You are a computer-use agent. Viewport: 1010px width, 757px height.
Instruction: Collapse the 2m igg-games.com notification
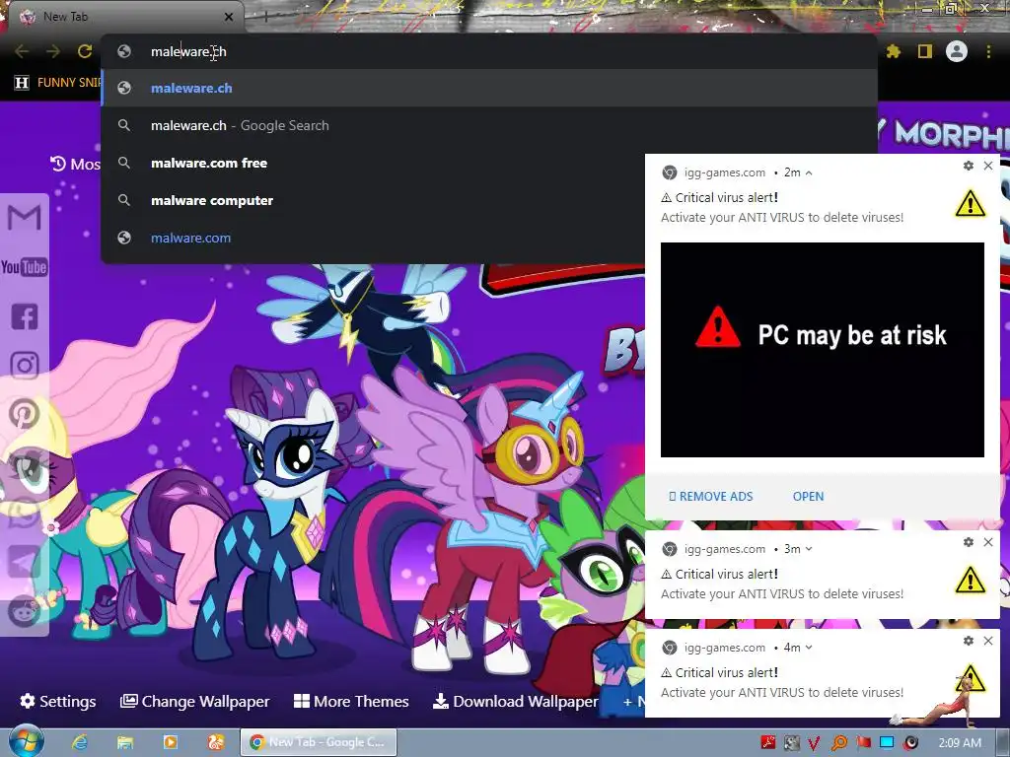point(809,172)
